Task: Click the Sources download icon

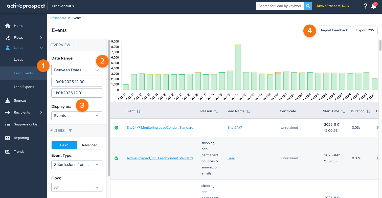Action: tap(8, 101)
